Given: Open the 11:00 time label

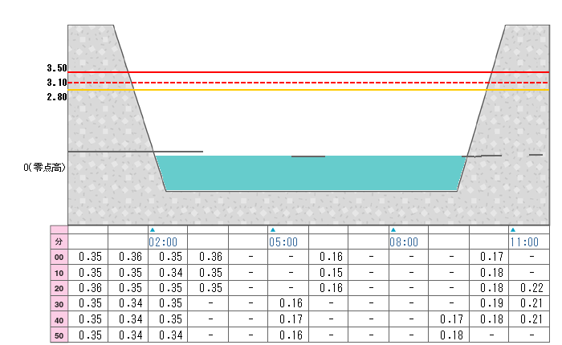Looking at the screenshot, I should click(x=524, y=241).
